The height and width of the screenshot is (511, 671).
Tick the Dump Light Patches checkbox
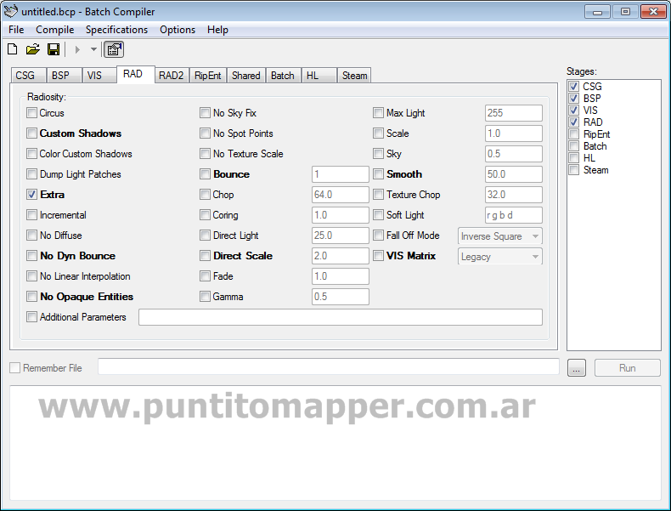pyautogui.click(x=31, y=174)
